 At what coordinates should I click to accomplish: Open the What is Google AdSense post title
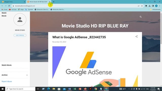click(x=79, y=37)
